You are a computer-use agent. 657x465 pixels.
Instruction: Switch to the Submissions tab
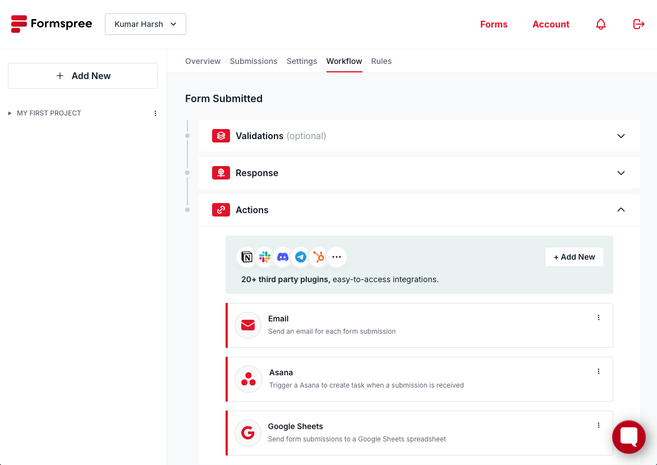click(253, 61)
